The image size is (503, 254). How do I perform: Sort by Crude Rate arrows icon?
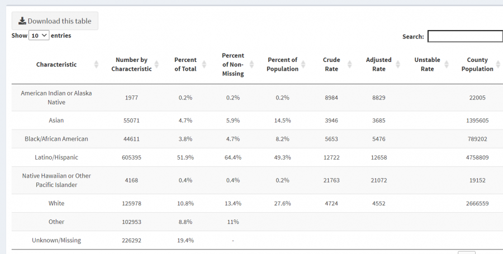[349, 65]
